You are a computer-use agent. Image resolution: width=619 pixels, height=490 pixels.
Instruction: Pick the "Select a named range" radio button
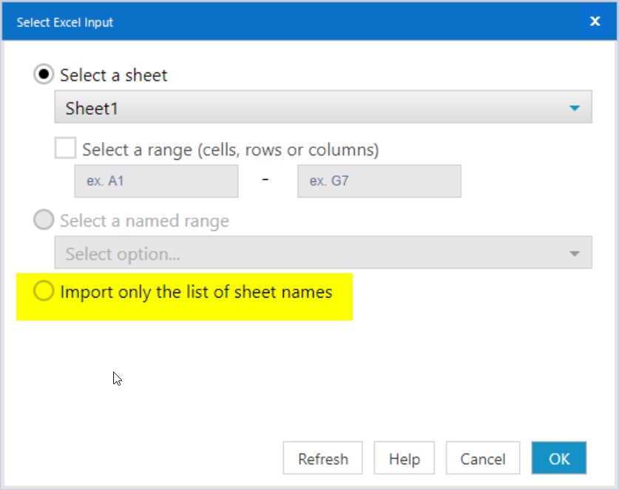[x=44, y=221]
